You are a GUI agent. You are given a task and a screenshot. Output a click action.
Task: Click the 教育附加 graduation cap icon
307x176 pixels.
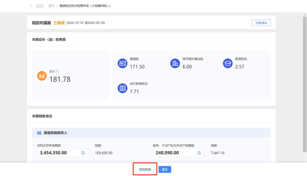click(228, 64)
